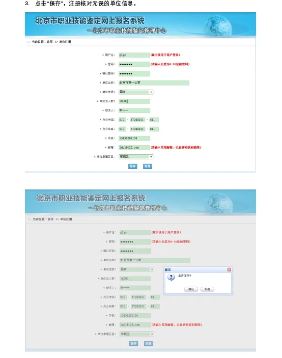Click the breadcrumb icon beside 当前位置 in the first screenshot
Viewport: 282px width, 358px height.
click(x=29, y=42)
